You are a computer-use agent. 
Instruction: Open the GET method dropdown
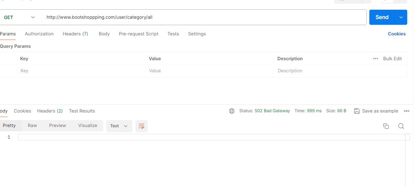[19, 17]
